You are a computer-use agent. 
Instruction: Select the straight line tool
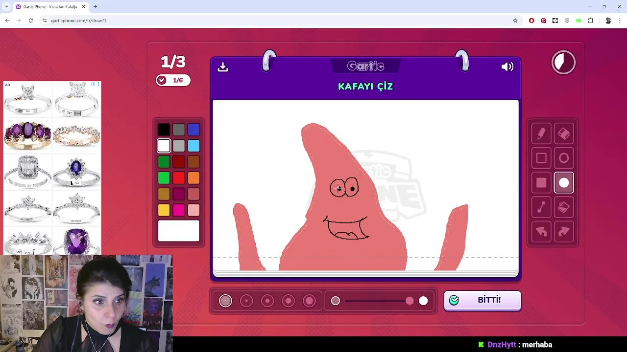[x=541, y=207]
